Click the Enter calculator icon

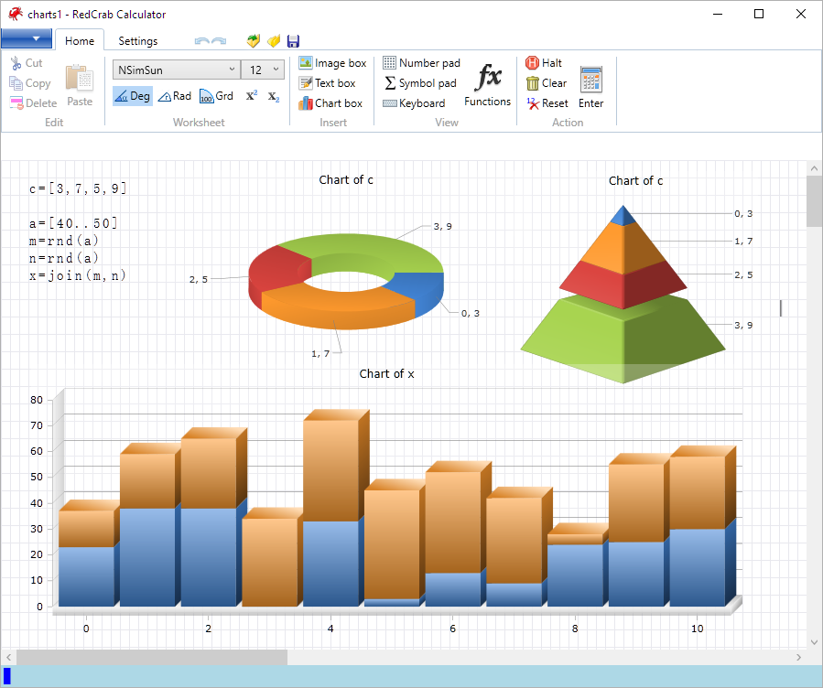[591, 80]
